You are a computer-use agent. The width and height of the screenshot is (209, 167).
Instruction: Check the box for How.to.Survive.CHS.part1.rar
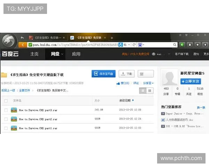click(6, 128)
